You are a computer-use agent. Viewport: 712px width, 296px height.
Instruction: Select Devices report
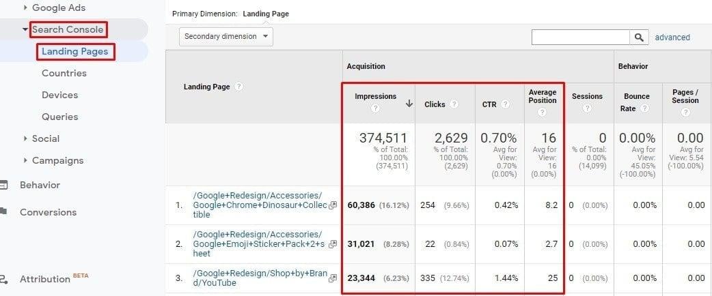(x=60, y=95)
